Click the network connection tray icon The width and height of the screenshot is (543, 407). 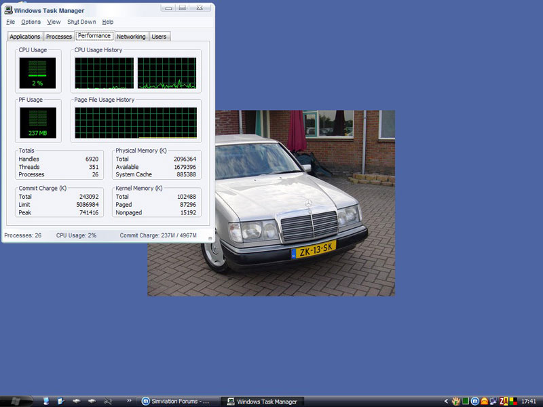(494, 401)
